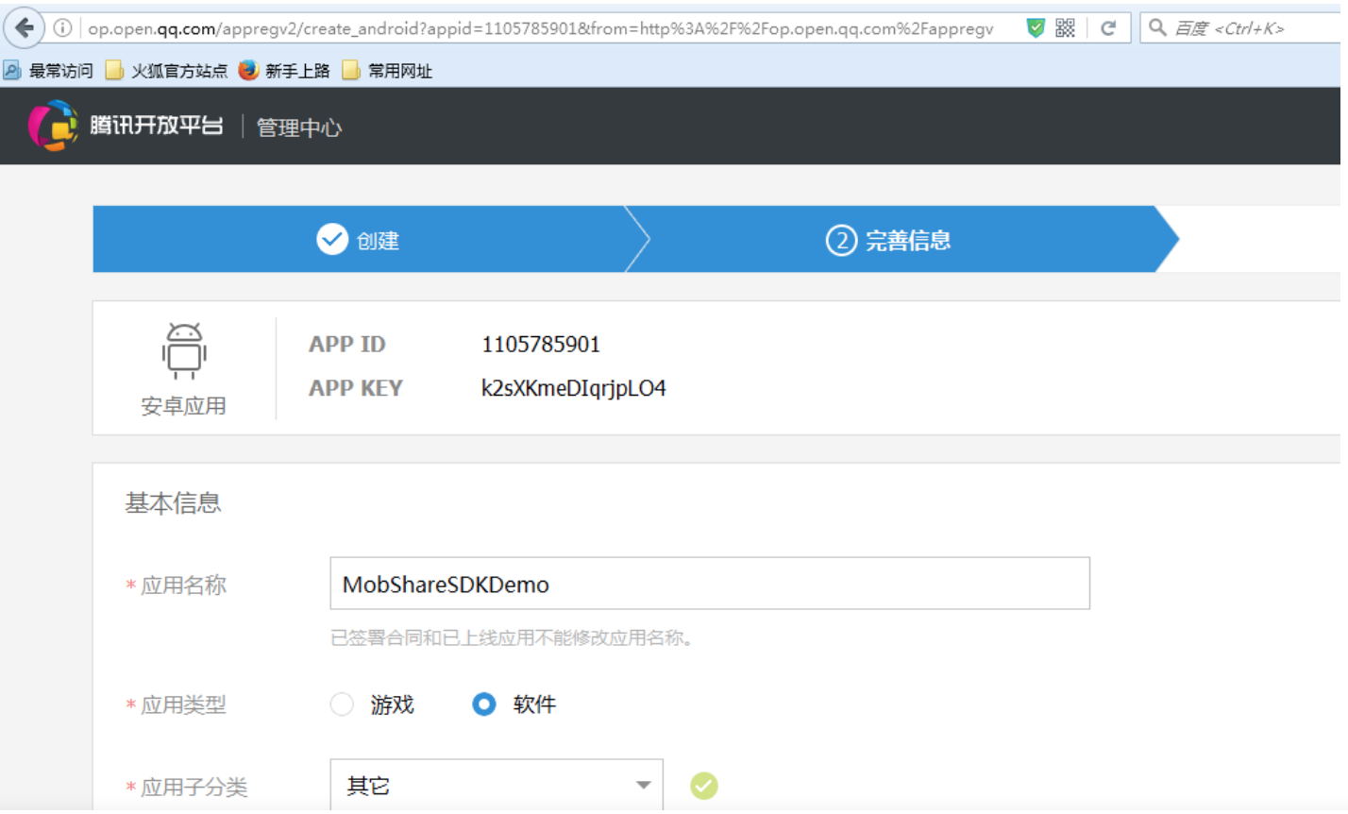
Task: Go to the 创建 step tab
Action: [359, 240]
